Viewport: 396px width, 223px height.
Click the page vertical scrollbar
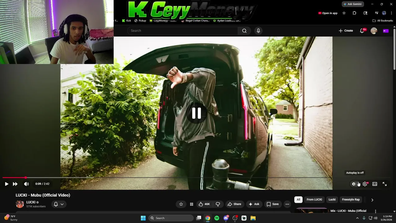(x=394, y=50)
